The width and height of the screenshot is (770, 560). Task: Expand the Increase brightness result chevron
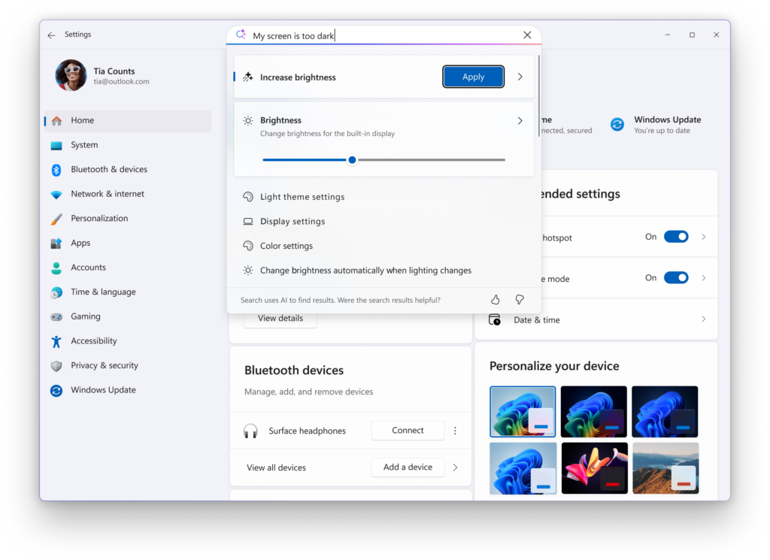(520, 76)
